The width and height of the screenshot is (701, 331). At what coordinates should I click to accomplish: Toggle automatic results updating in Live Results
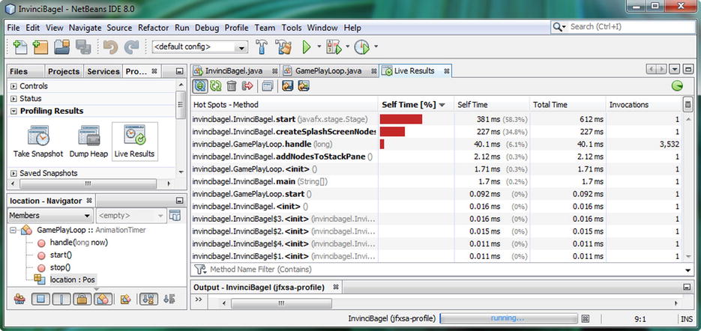(200, 86)
